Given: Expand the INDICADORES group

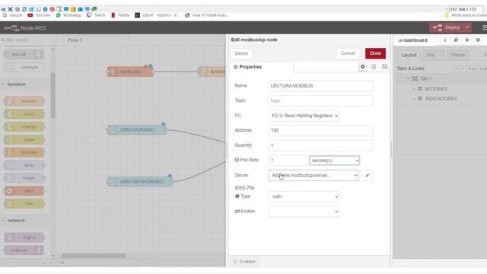Looking at the screenshot, I should 413,99.
